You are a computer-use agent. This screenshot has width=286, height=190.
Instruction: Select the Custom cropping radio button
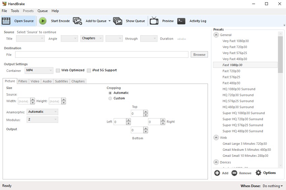[x=110, y=98]
